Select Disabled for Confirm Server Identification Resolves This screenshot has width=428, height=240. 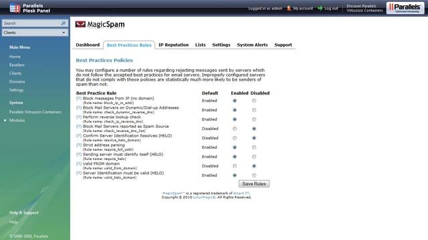(x=254, y=138)
